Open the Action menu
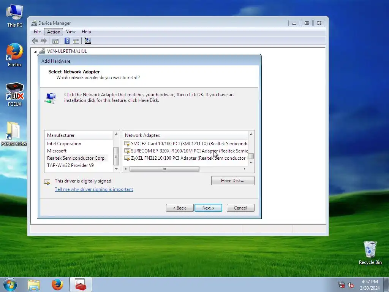389x292 pixels. click(54, 32)
